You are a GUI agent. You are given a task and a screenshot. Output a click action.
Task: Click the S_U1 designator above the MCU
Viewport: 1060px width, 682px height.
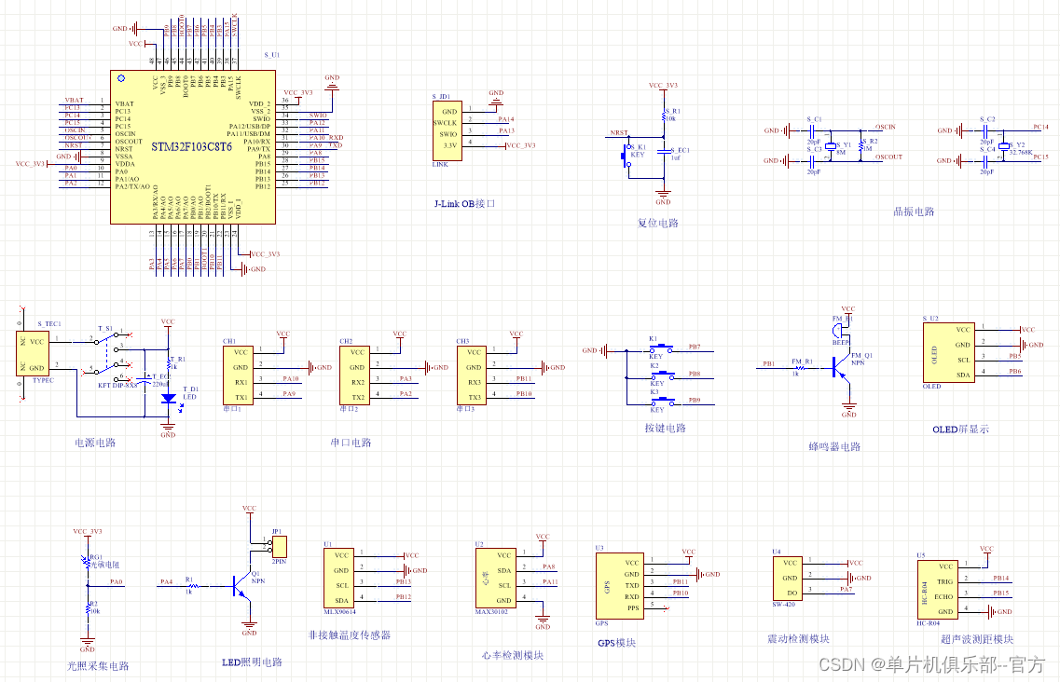[x=272, y=55]
